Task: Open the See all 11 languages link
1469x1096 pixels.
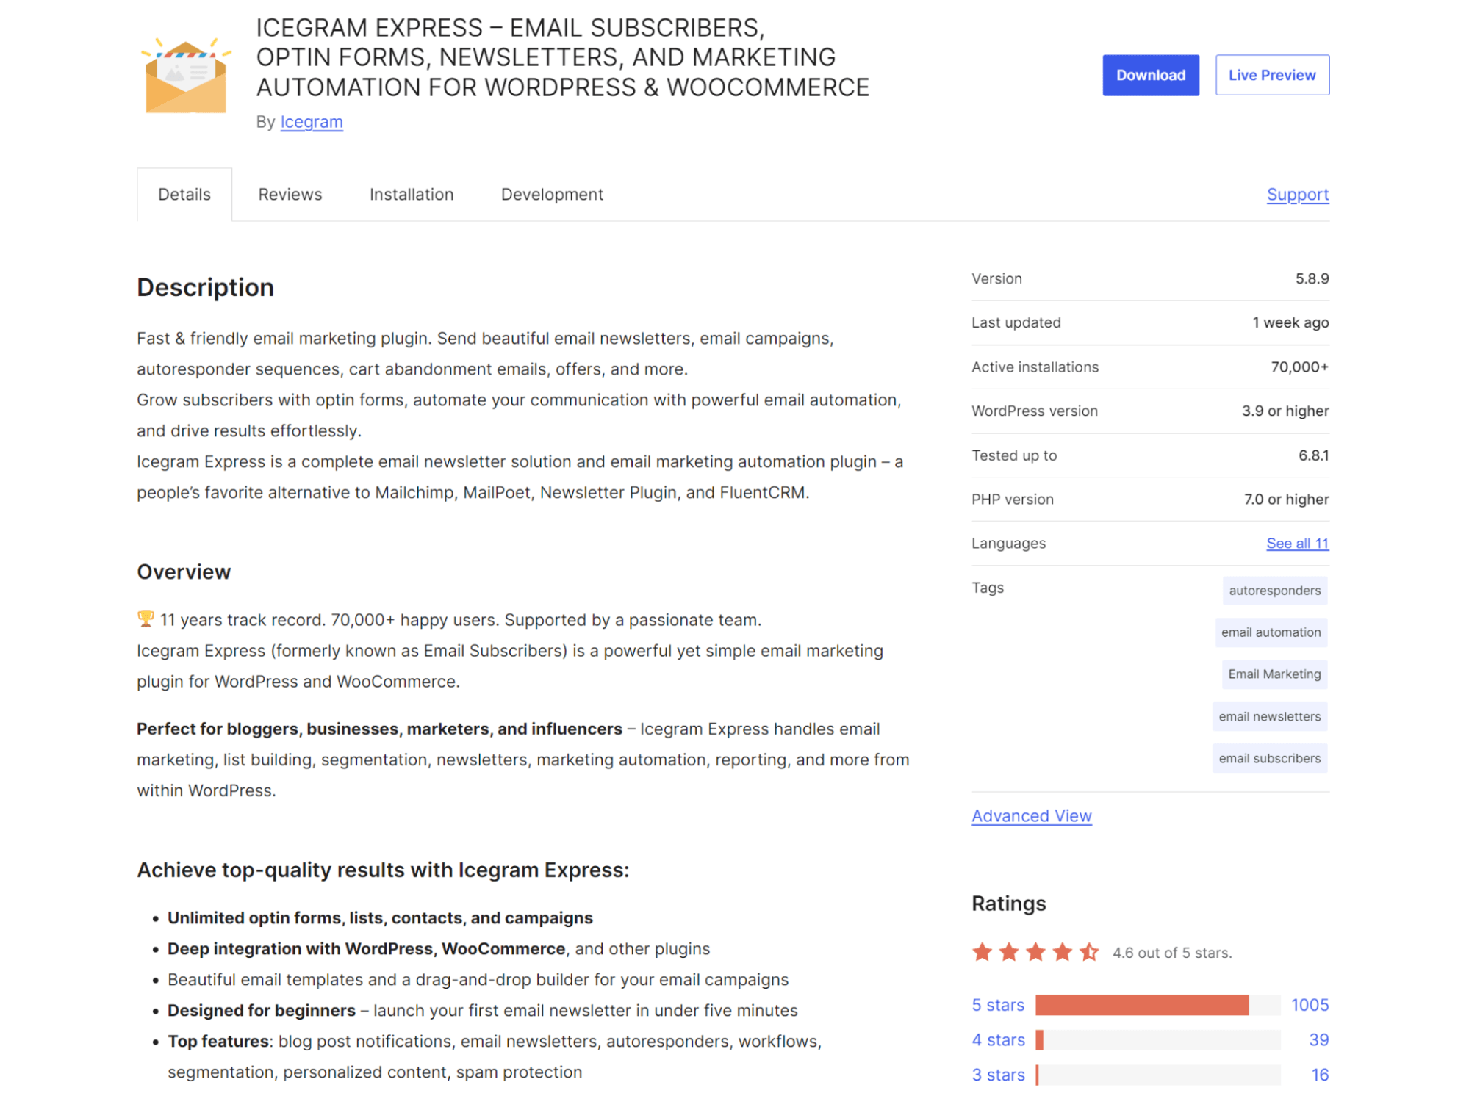Action: coord(1297,544)
